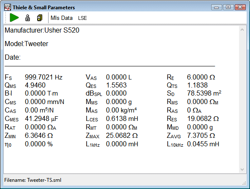Viewport: 250px width, 189px height.
Task: Click the yellow box enclosure icon
Action: click(40, 18)
